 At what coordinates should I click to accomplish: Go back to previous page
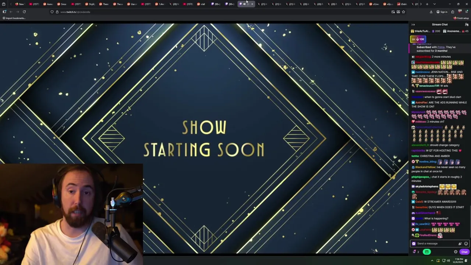pyautogui.click(x=12, y=12)
